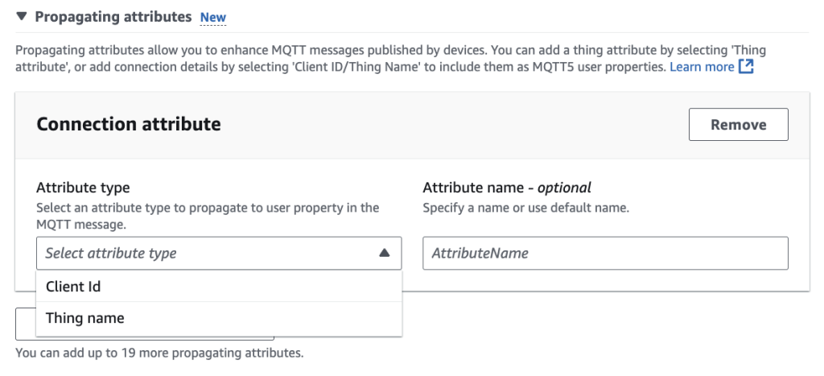Image resolution: width=824 pixels, height=376 pixels.
Task: Click the New badge beside the heading
Action: [213, 17]
